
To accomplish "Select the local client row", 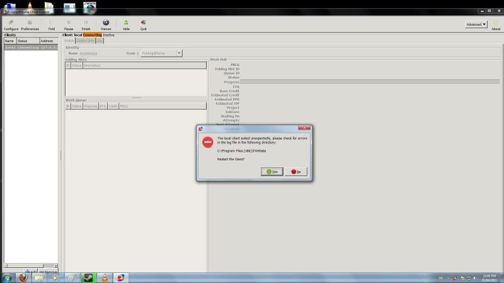I will click(31, 47).
